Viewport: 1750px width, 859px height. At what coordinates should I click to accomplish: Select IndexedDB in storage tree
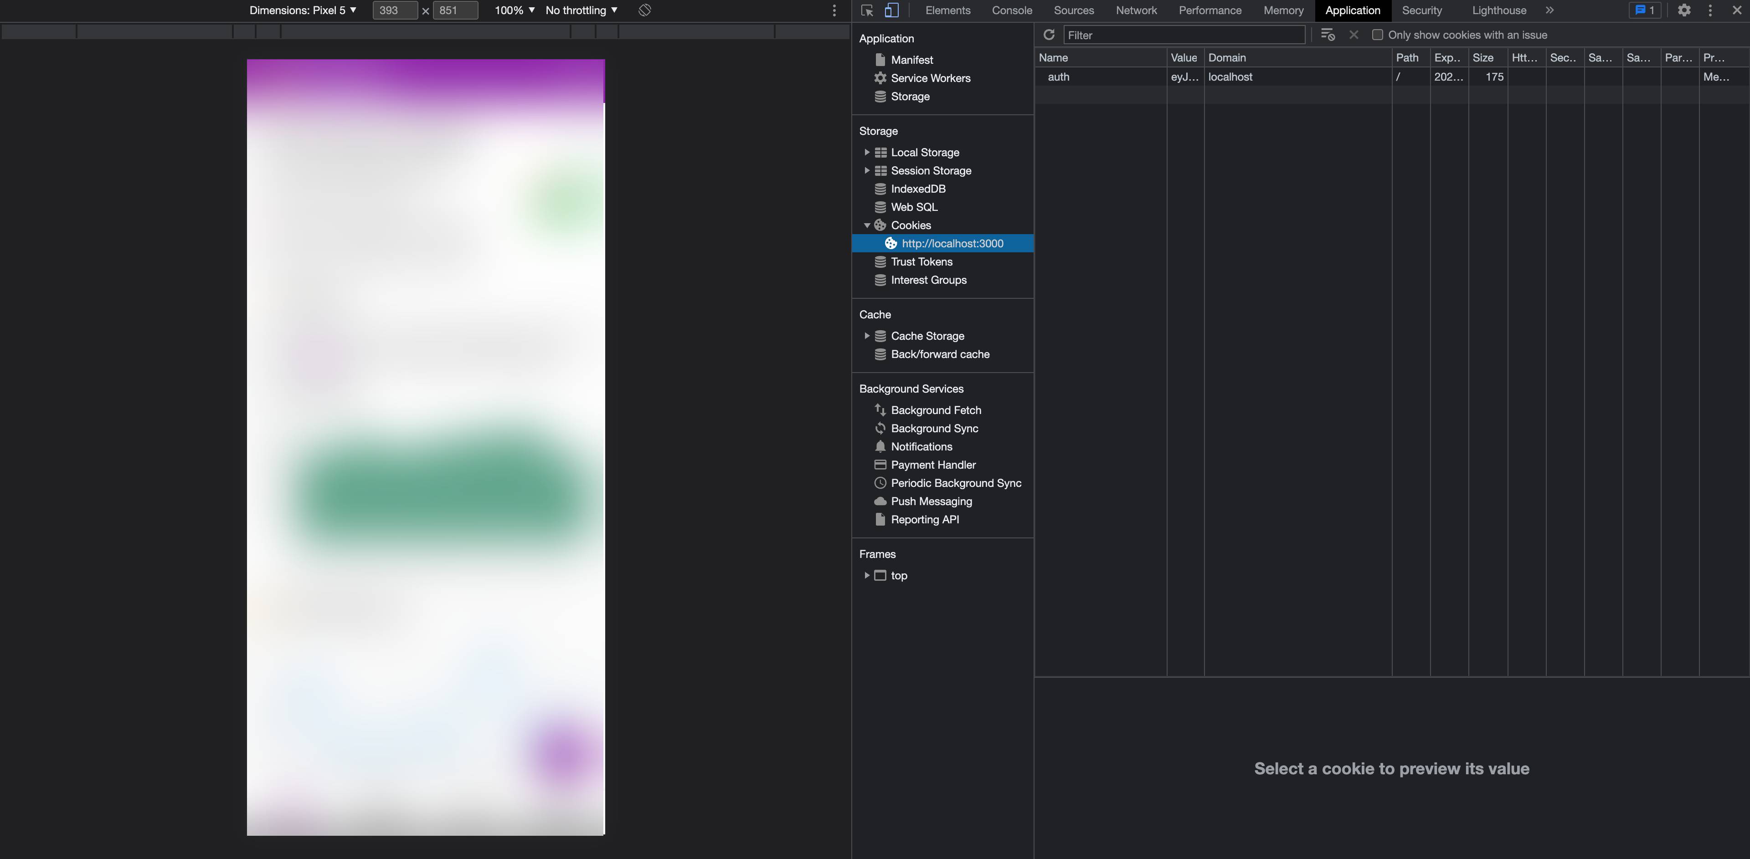click(918, 189)
